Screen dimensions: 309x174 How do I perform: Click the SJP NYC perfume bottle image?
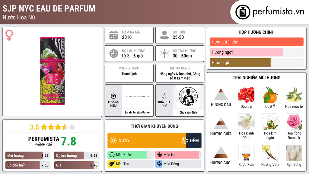point(53,71)
